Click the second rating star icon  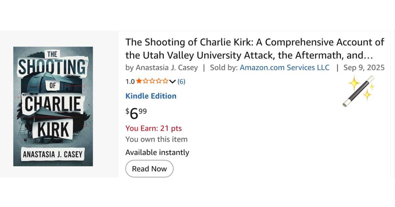pos(146,81)
